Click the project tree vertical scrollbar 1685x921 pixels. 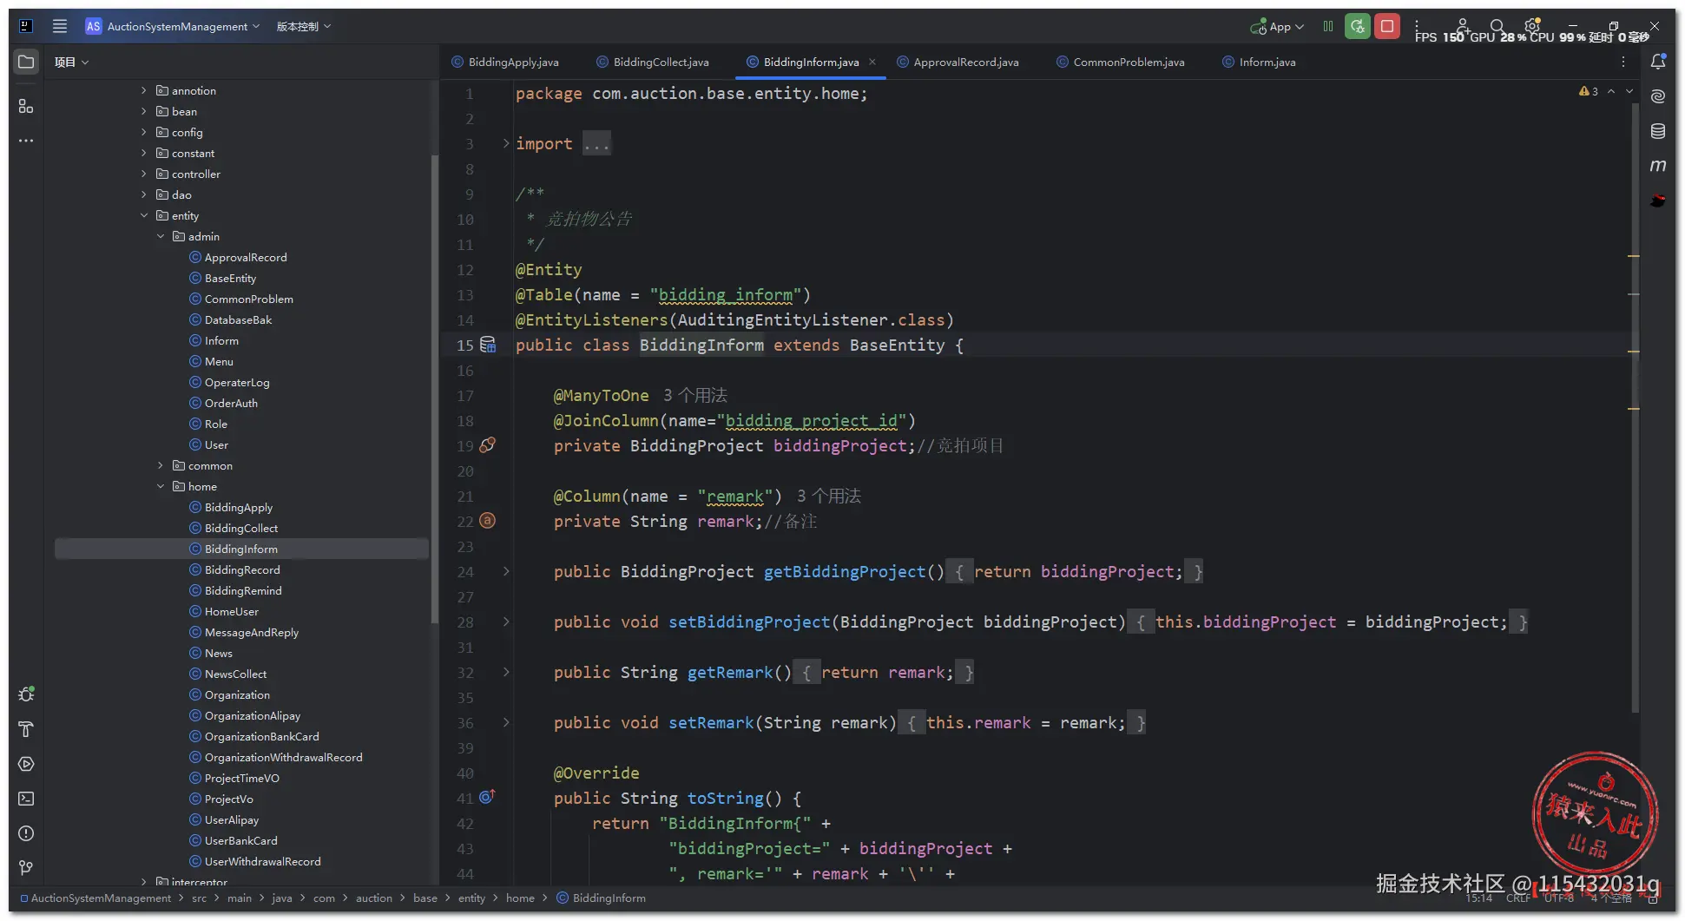434,389
